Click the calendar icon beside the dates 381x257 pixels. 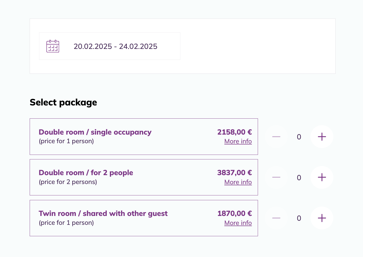coord(53,46)
